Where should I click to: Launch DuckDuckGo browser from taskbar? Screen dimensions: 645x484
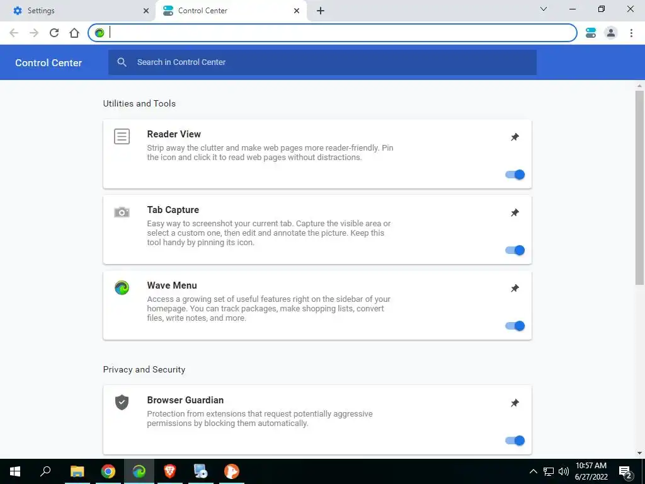tap(232, 471)
